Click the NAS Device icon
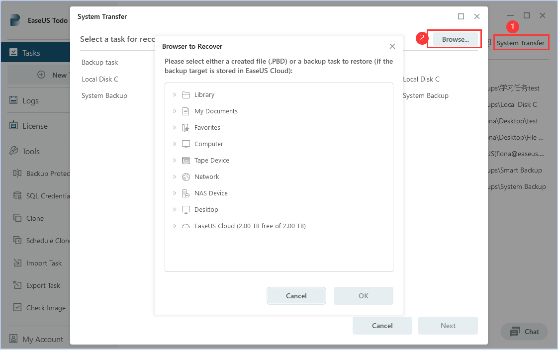558x350 pixels. coord(186,193)
